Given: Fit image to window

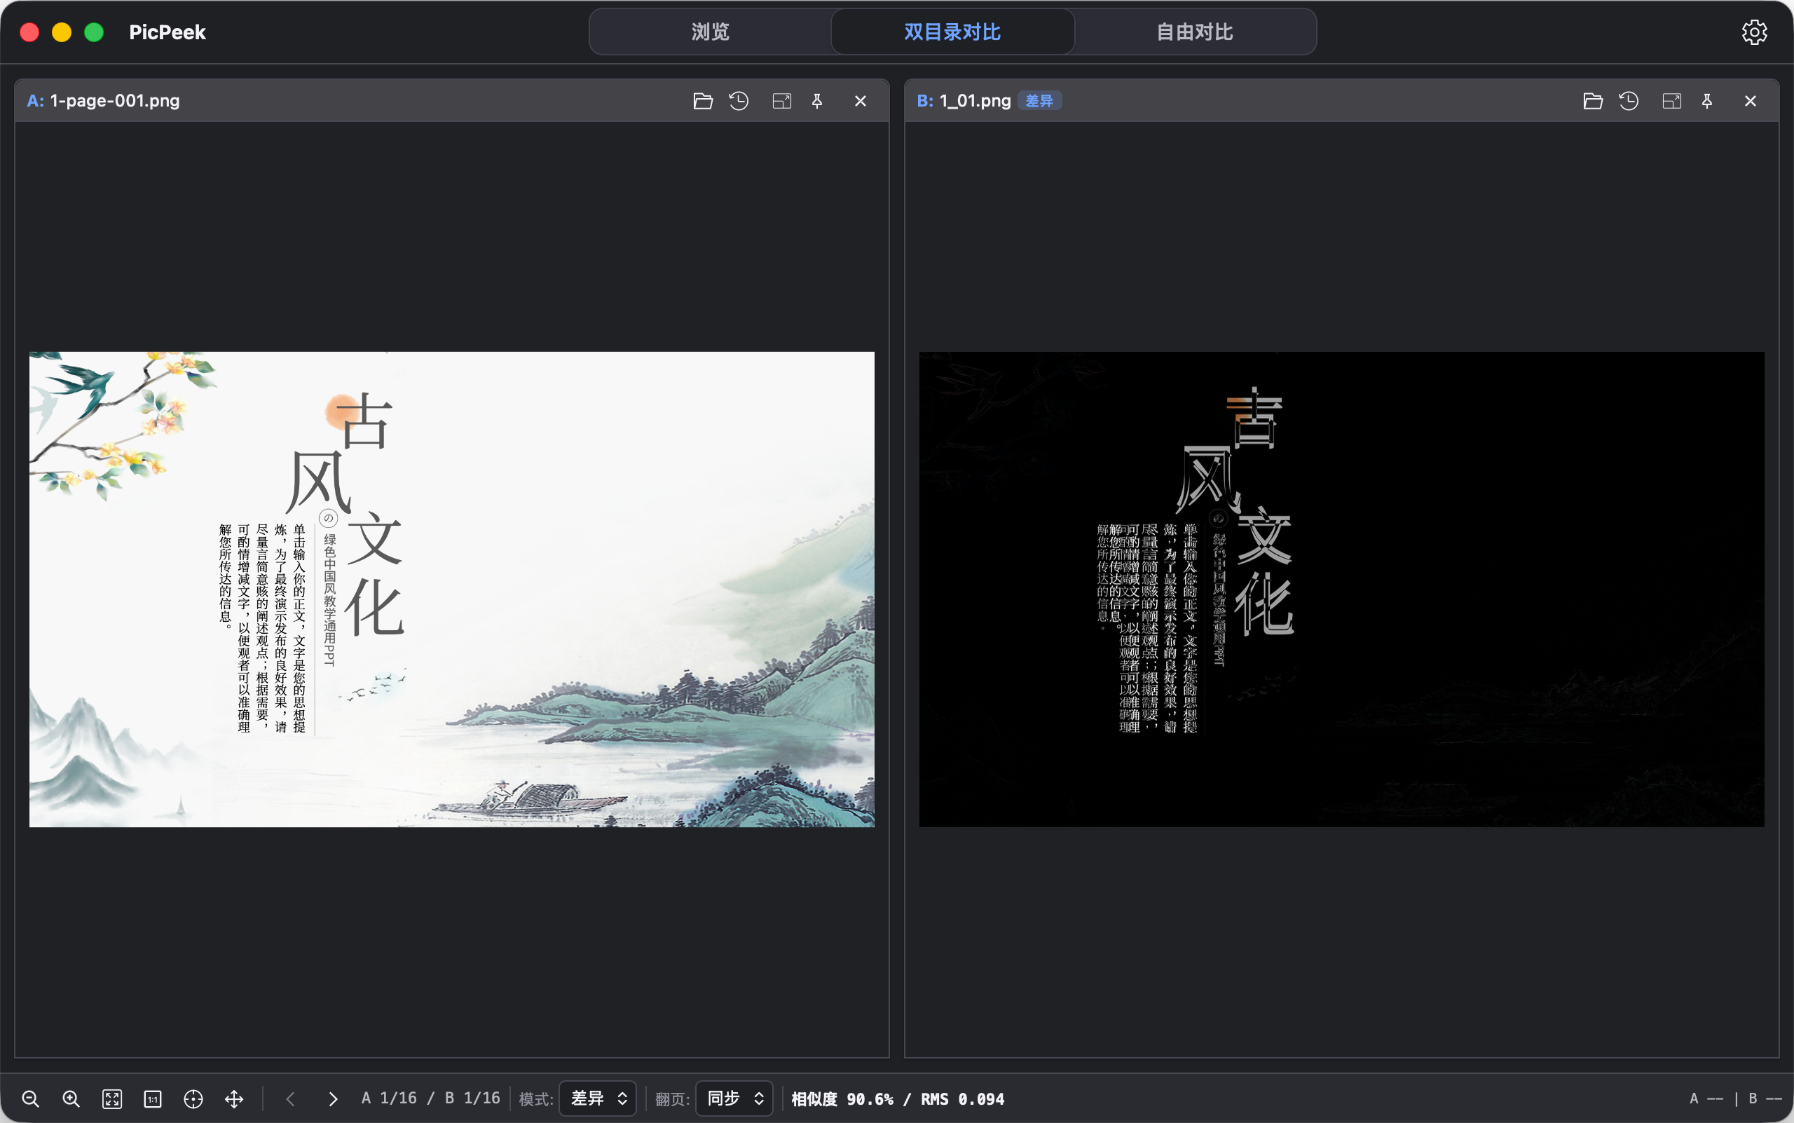Looking at the screenshot, I should [x=112, y=1098].
